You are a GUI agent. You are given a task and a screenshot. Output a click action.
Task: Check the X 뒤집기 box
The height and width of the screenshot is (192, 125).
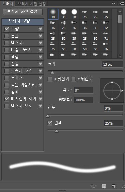pyautogui.click(x=50, y=79)
